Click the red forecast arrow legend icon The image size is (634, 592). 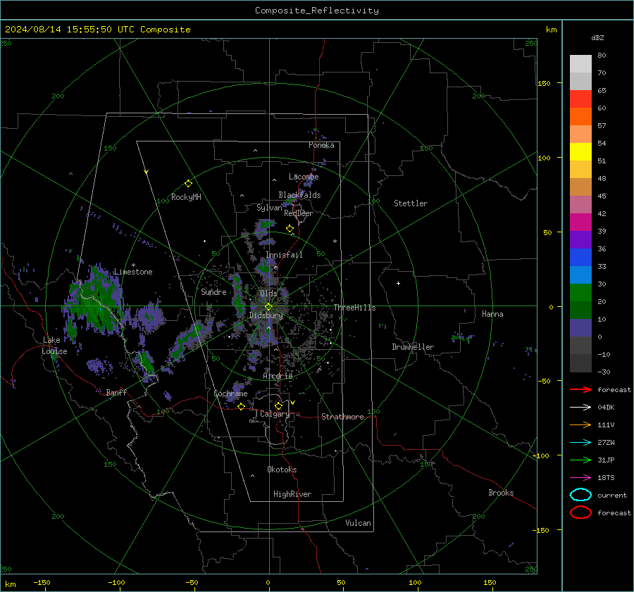click(580, 389)
